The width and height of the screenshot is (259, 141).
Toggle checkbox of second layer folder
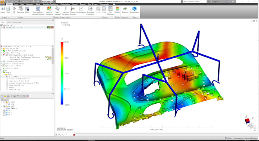click(x=5, y=106)
